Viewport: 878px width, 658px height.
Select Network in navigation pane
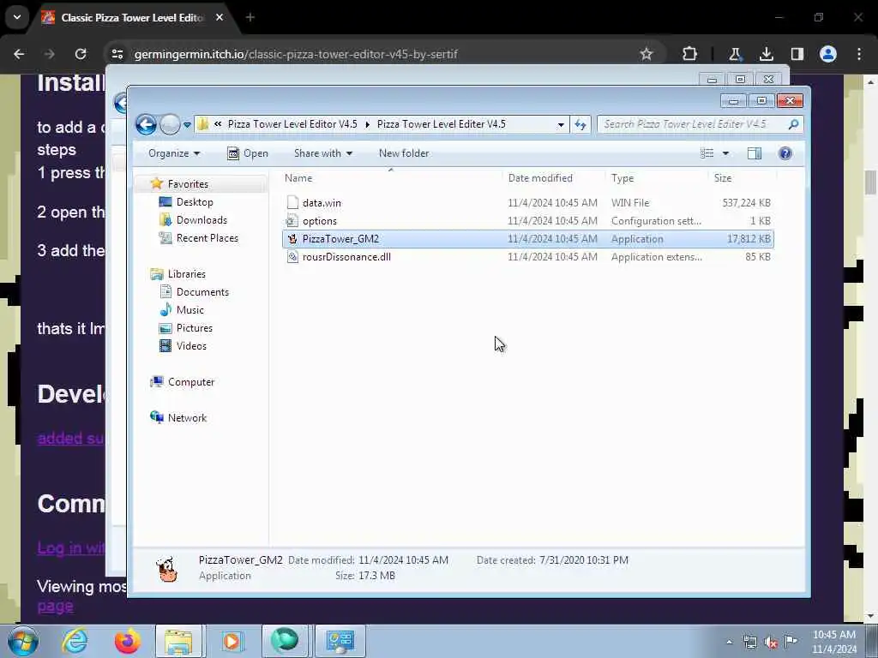click(187, 418)
